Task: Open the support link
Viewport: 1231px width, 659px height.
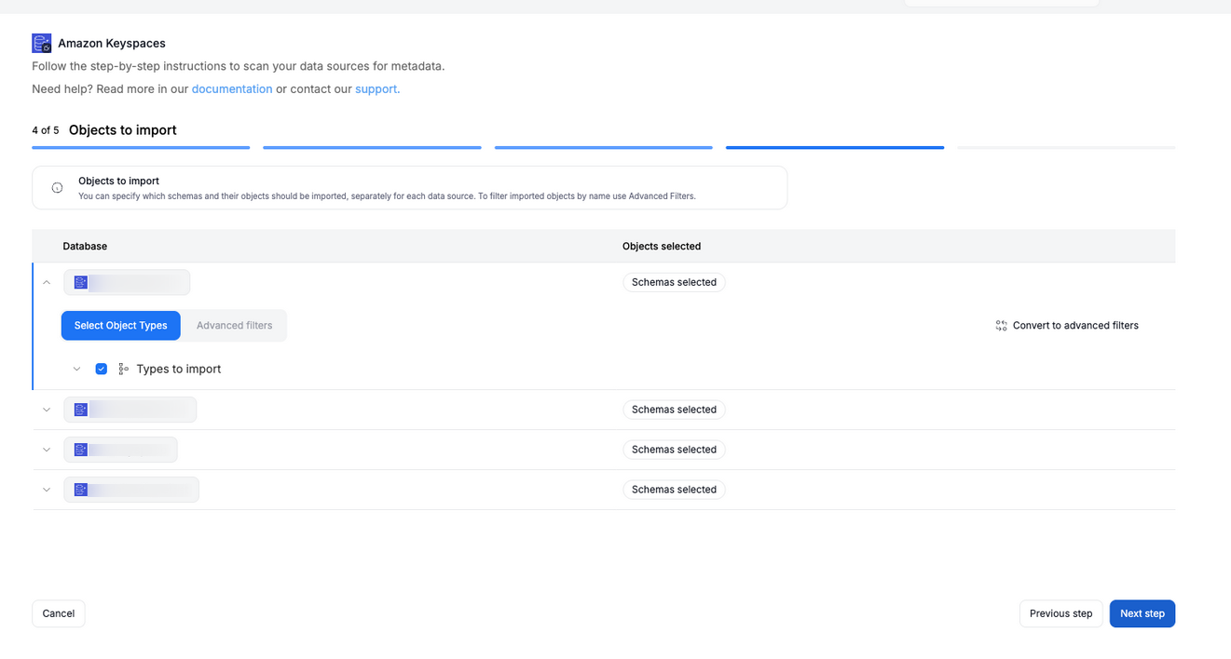Action: pos(376,89)
